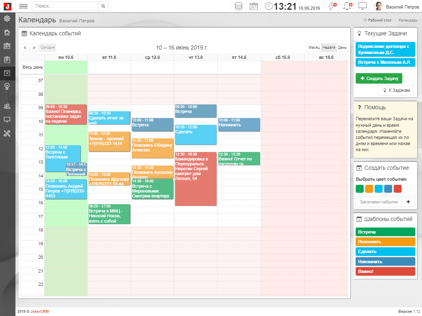
Task: Go to the next week
Action: tap(34, 48)
